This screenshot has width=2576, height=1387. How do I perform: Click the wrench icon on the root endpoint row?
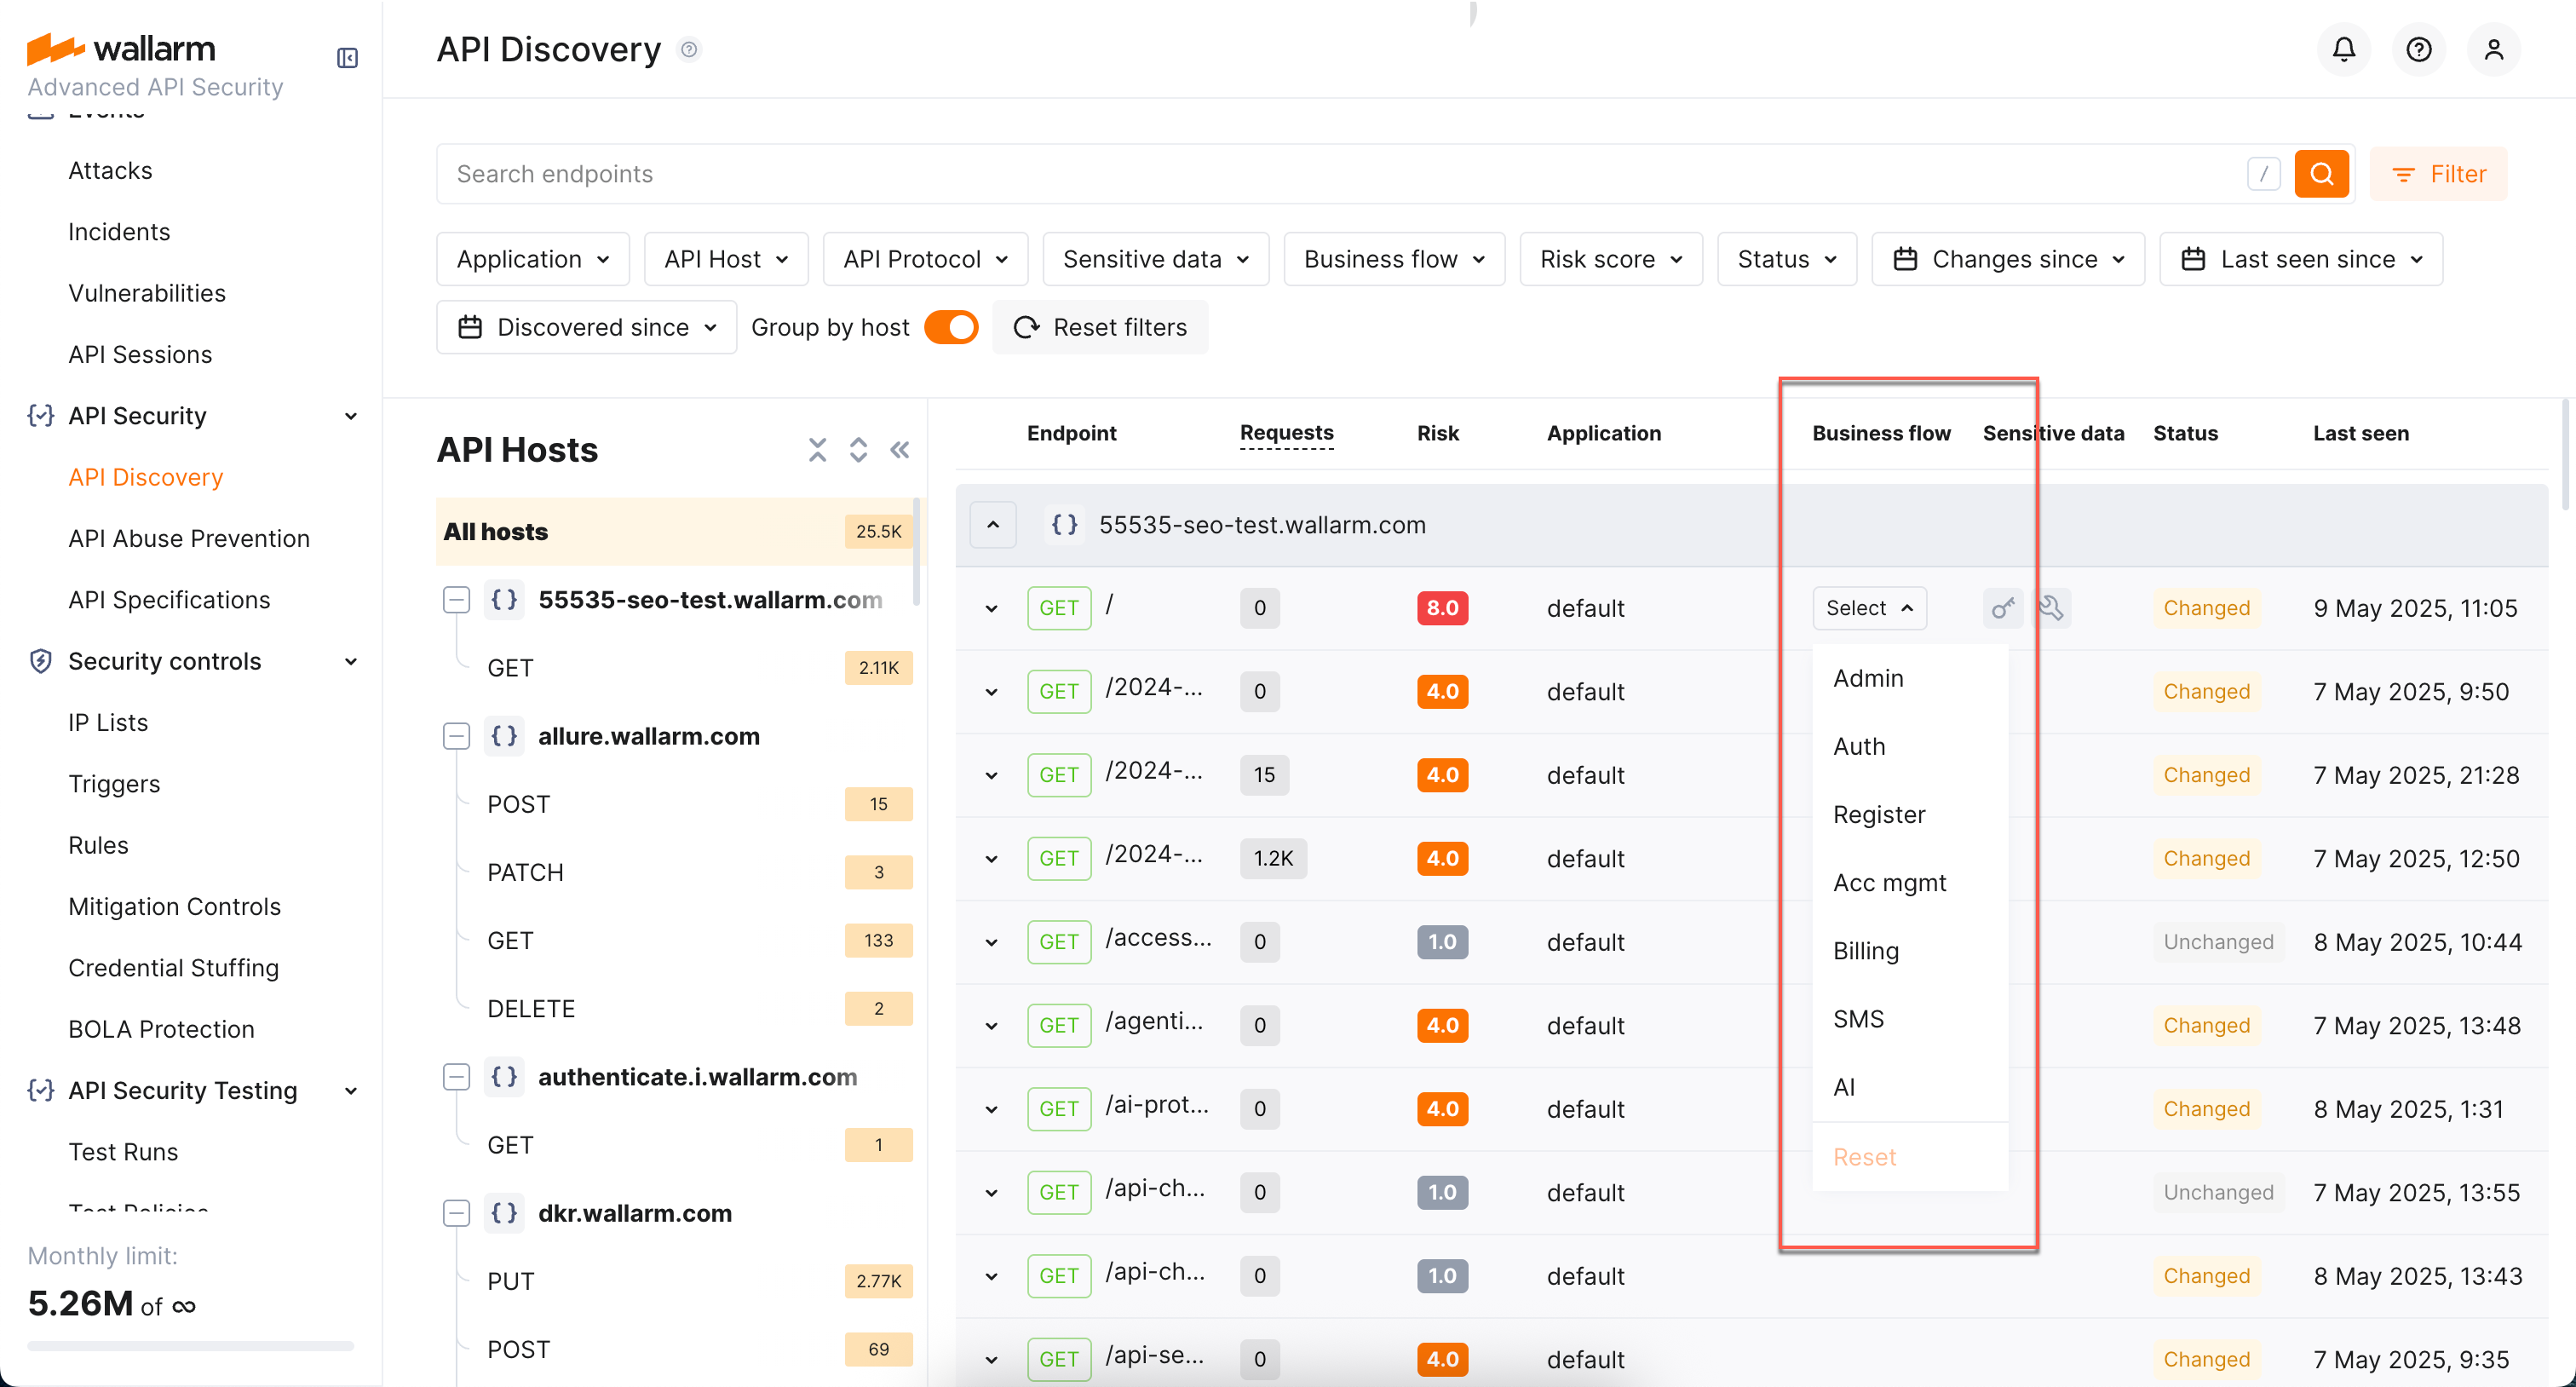[x=2052, y=607]
